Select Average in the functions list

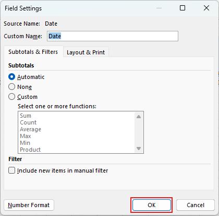(31, 129)
